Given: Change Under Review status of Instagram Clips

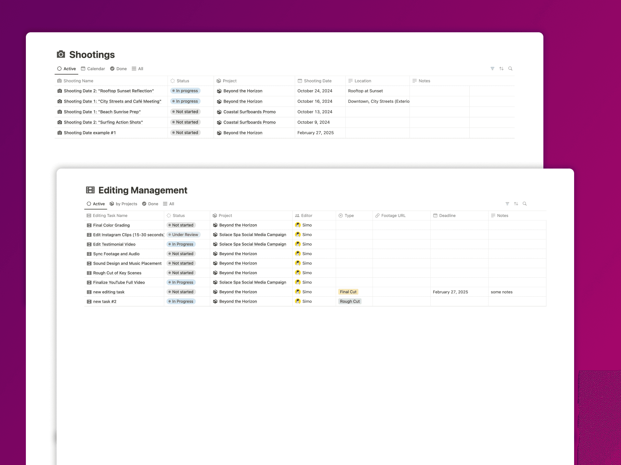Looking at the screenshot, I should tap(183, 235).
